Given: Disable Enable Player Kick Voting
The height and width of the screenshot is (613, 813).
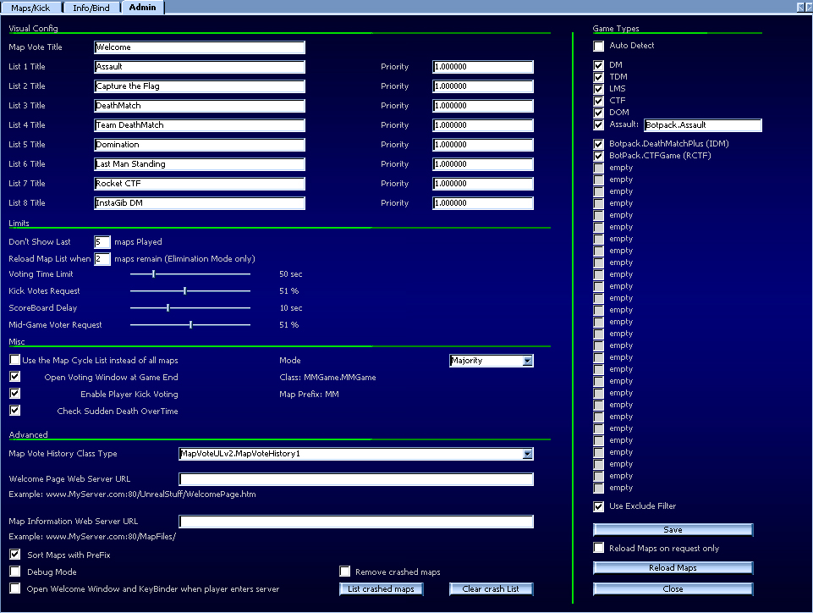Looking at the screenshot, I should 14,393.
